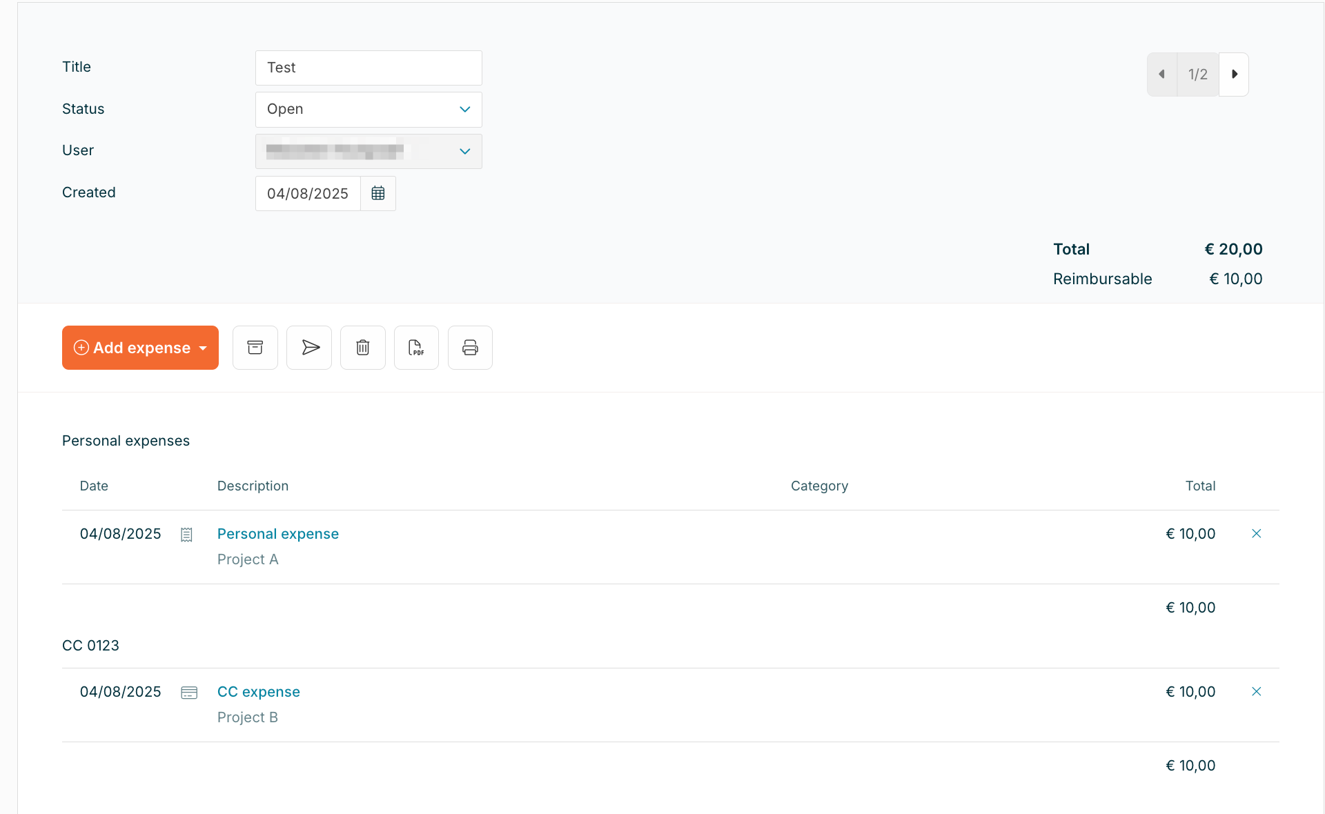Click into the Title text field

pos(369,68)
